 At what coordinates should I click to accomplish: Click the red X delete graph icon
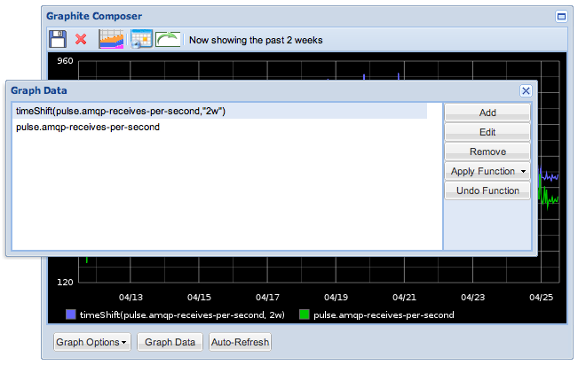coord(81,39)
